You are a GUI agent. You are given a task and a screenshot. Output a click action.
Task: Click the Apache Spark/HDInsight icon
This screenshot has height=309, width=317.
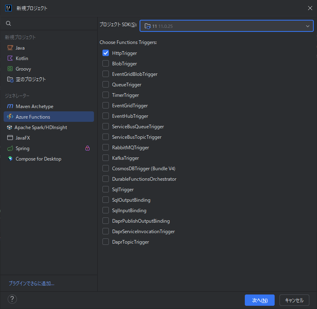point(10,127)
